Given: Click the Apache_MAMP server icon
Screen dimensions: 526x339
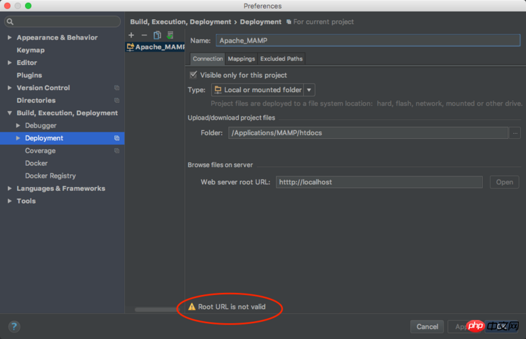Looking at the screenshot, I should point(130,47).
